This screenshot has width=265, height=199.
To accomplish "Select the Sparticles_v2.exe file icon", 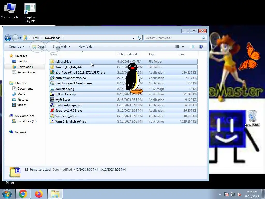I will (x=52, y=116).
